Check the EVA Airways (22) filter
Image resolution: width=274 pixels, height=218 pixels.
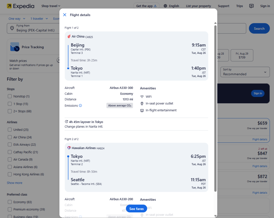pyautogui.click(x=10, y=145)
